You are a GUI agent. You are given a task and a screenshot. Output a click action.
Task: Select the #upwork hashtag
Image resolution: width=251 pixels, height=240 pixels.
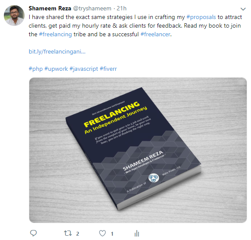[56, 69]
